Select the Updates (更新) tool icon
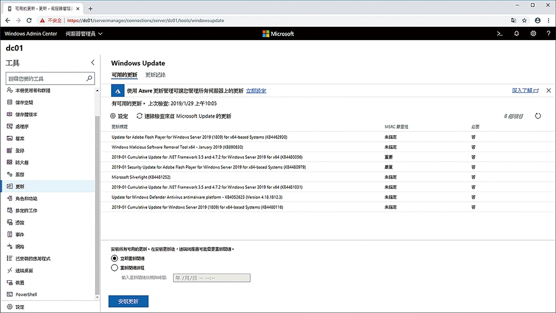The width and height of the screenshot is (556, 313). click(x=9, y=186)
